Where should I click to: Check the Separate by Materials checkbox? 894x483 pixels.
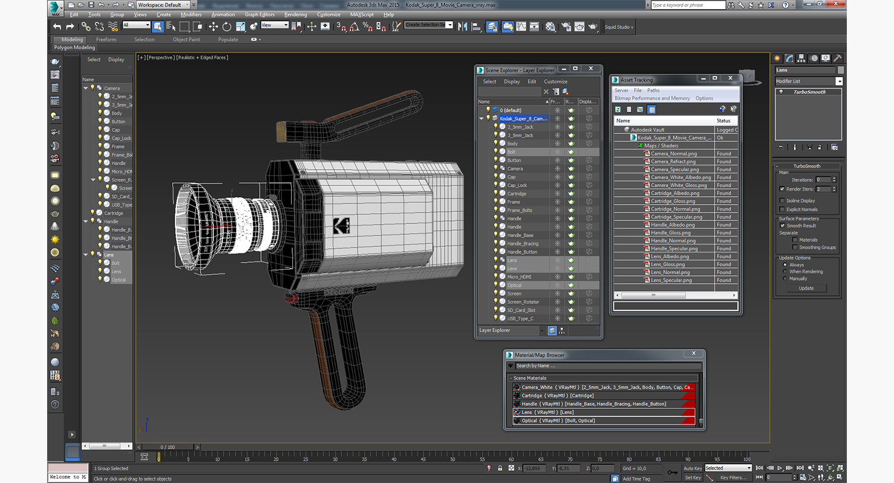pyautogui.click(x=795, y=240)
